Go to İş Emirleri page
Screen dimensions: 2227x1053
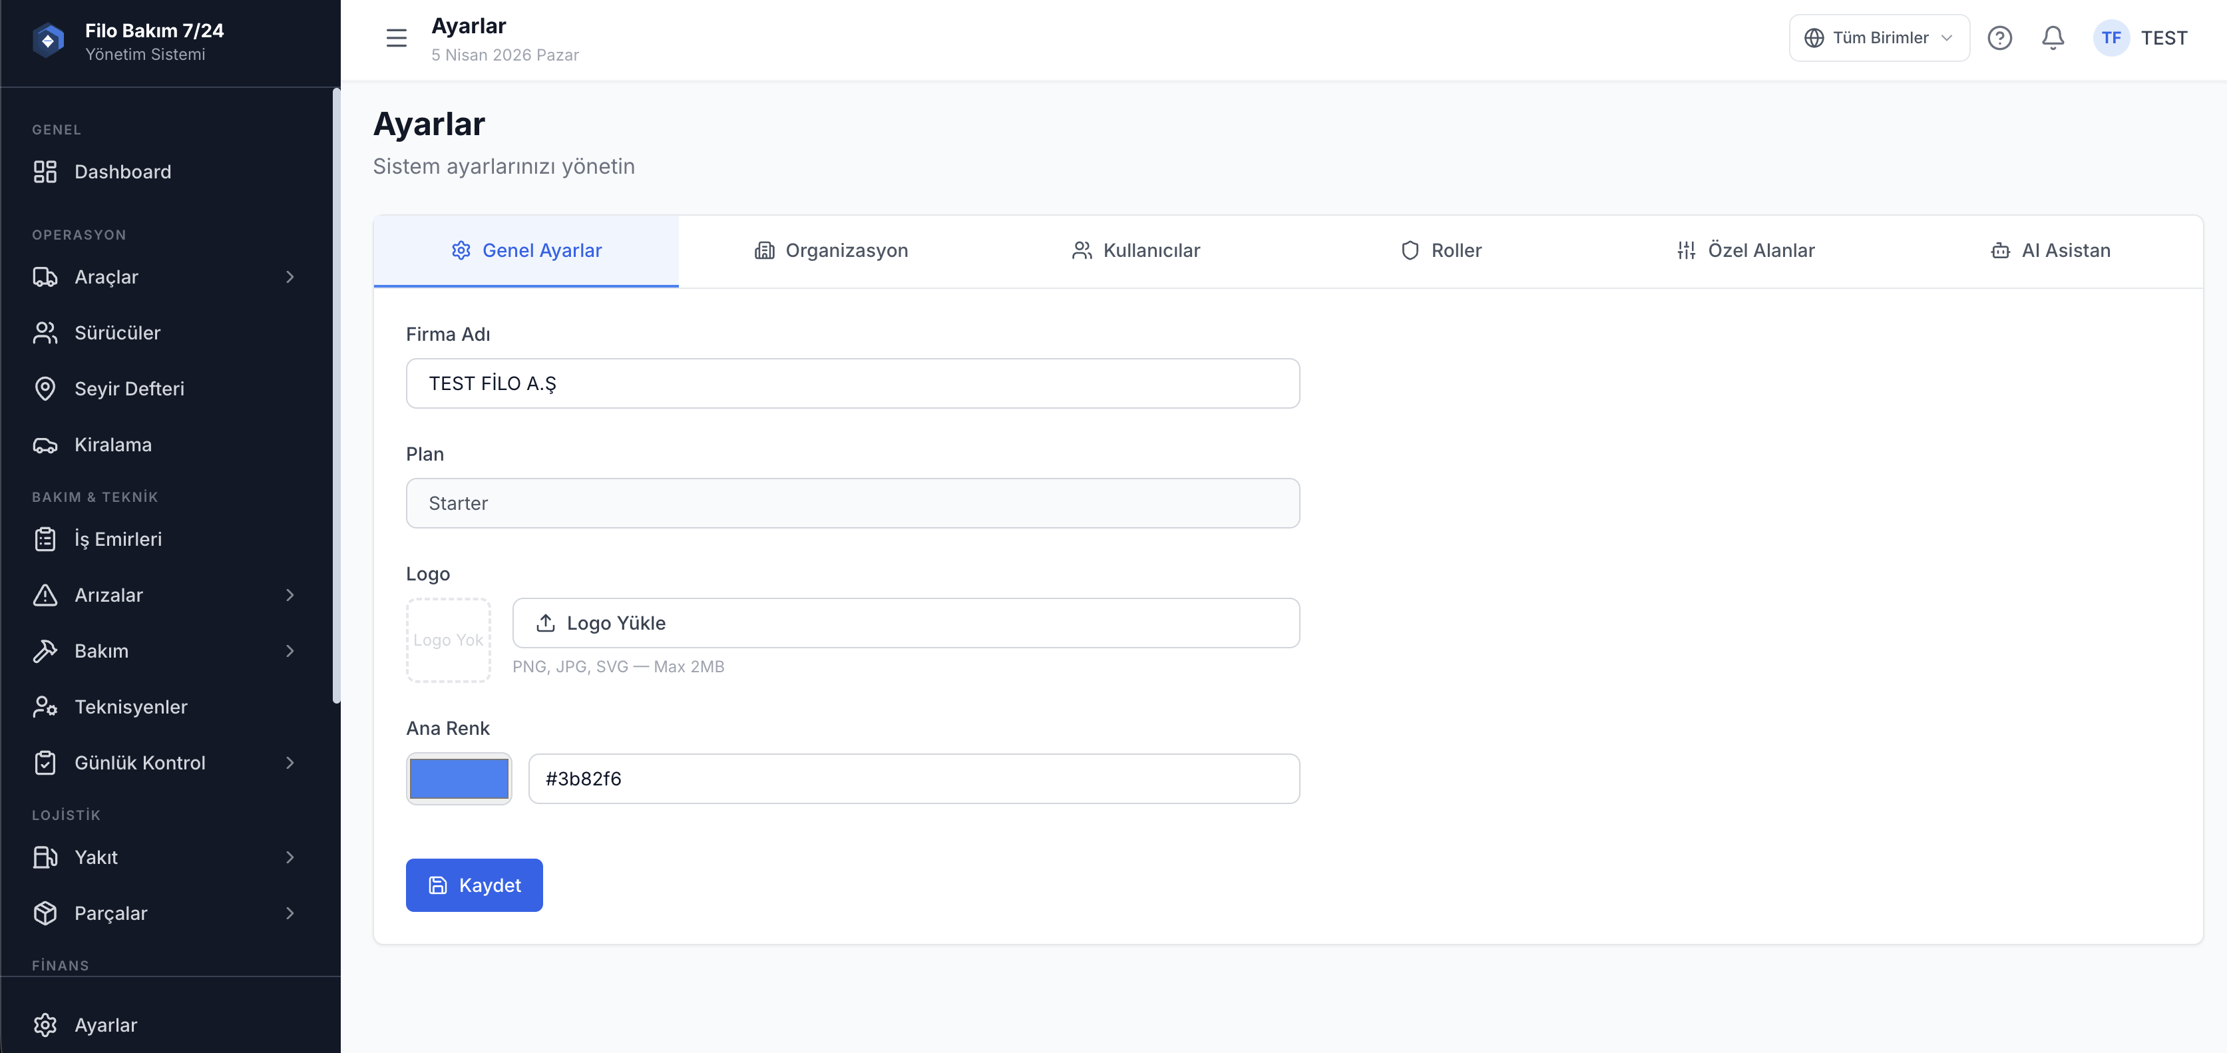click(x=118, y=539)
